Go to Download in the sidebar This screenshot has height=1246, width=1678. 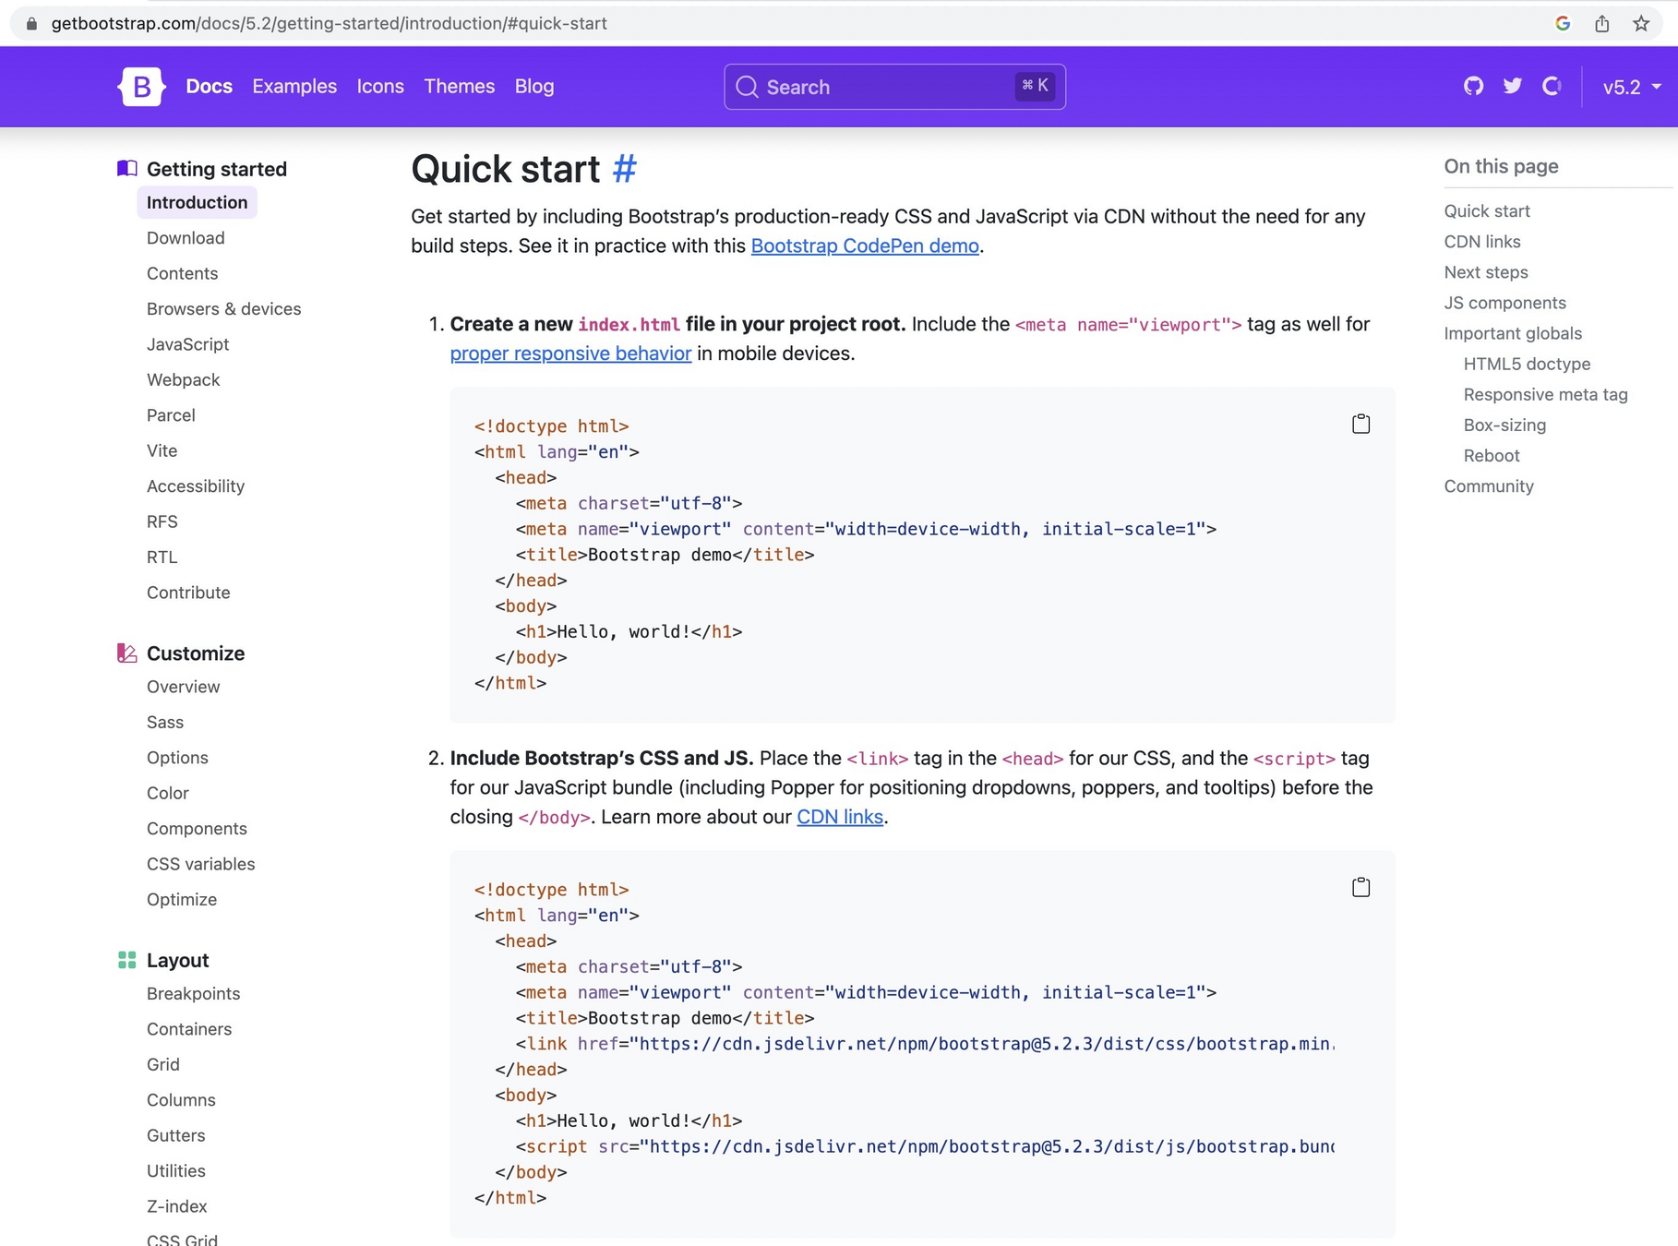[186, 238]
